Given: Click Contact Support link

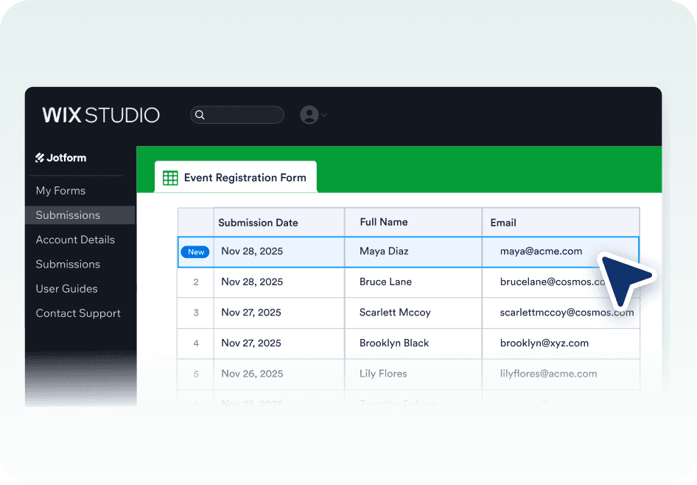Looking at the screenshot, I should point(78,313).
